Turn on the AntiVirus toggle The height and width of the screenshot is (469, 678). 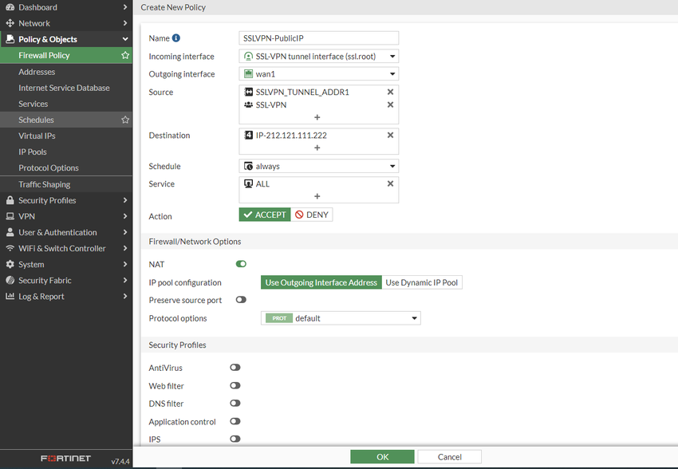[x=235, y=368]
